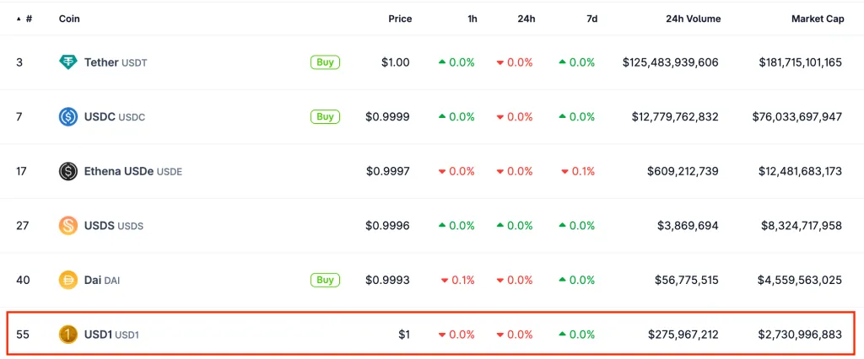The image size is (864, 359).
Task: Click the USD1 gold coin icon
Action: [68, 335]
